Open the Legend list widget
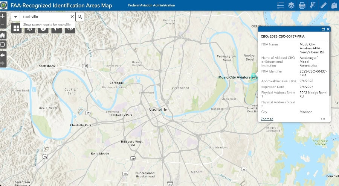Viewport: 339px width, 186px height. pos(280,5)
